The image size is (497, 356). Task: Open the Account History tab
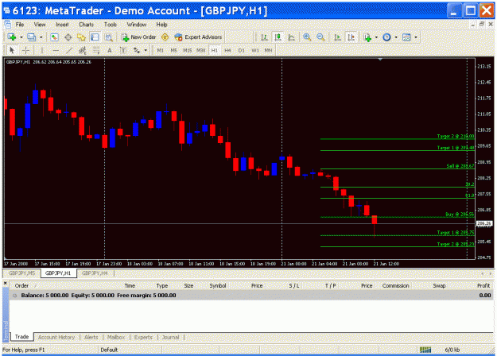56,337
